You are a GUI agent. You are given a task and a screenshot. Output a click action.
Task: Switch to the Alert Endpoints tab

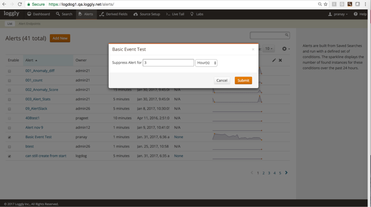(x=29, y=23)
